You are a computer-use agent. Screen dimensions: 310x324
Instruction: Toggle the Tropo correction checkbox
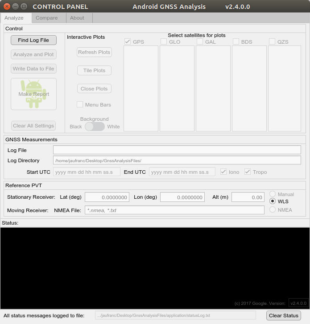(x=248, y=172)
